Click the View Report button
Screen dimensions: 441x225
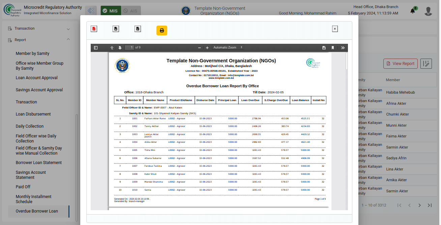point(401,64)
